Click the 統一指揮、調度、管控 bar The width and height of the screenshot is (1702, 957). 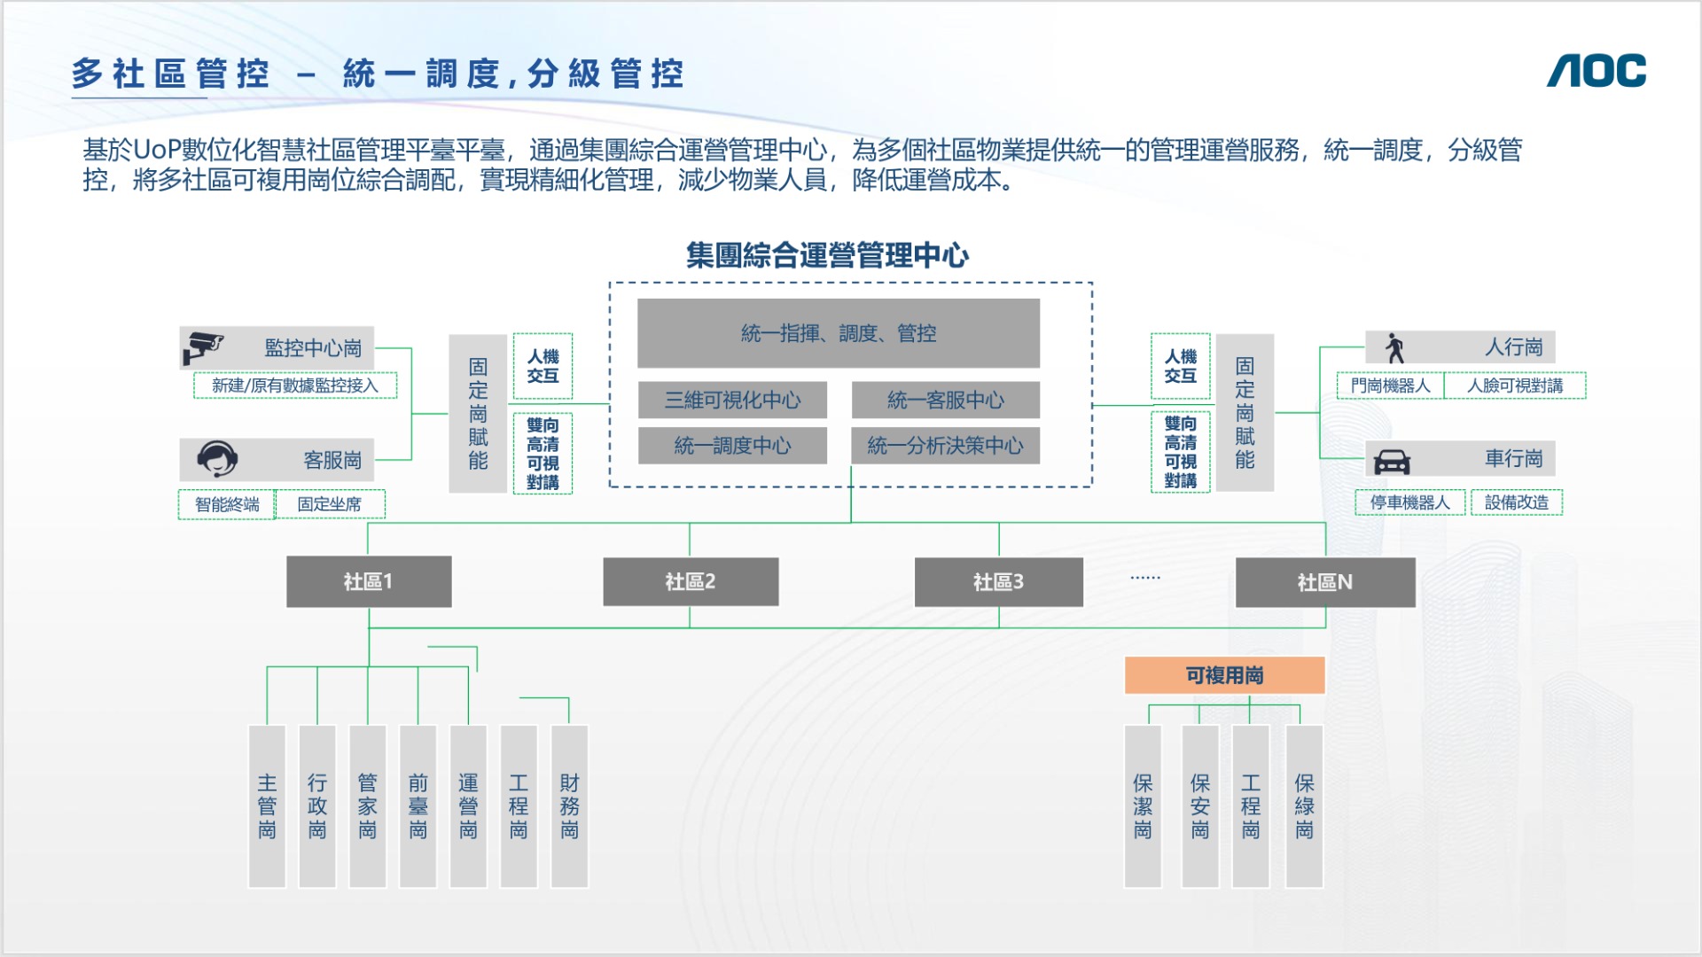[x=838, y=333]
